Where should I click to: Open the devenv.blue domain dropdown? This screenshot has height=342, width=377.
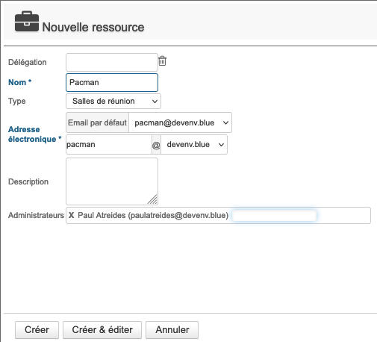coord(194,145)
